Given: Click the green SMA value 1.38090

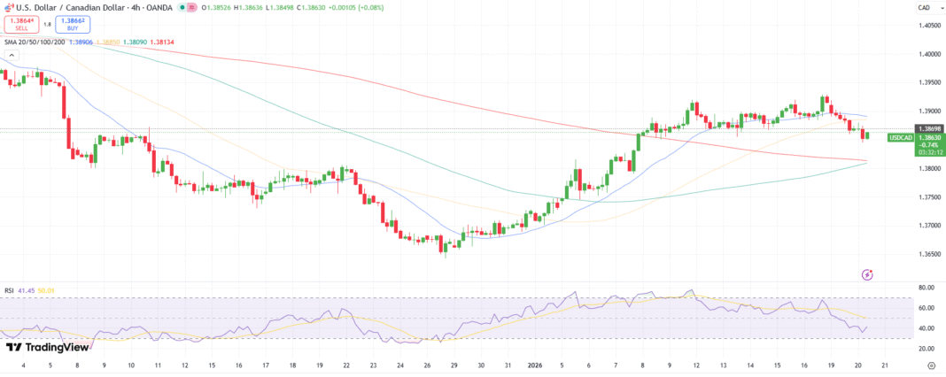Looking at the screenshot, I should tap(135, 42).
